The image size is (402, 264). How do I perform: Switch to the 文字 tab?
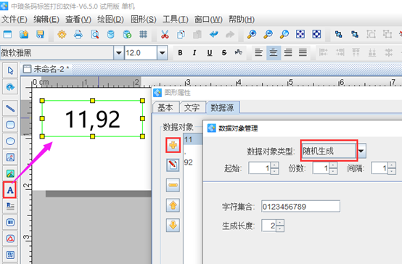[x=192, y=107]
